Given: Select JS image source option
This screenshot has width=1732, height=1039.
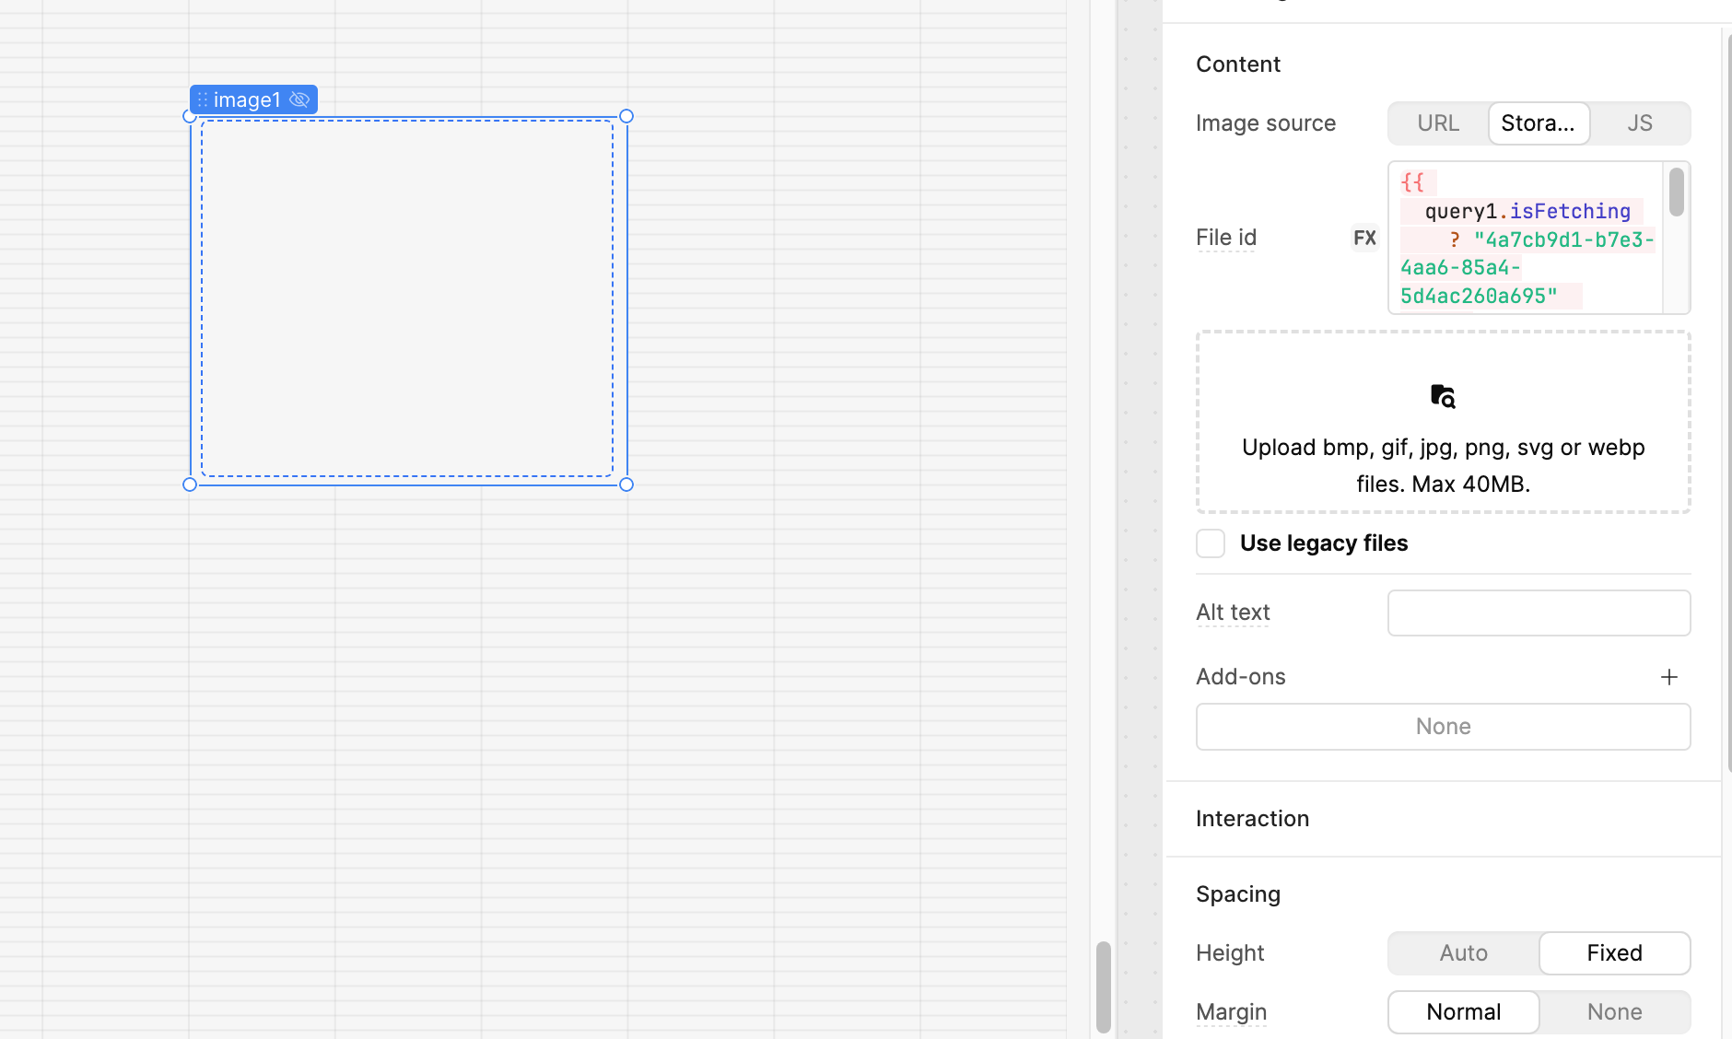Looking at the screenshot, I should click(x=1640, y=123).
